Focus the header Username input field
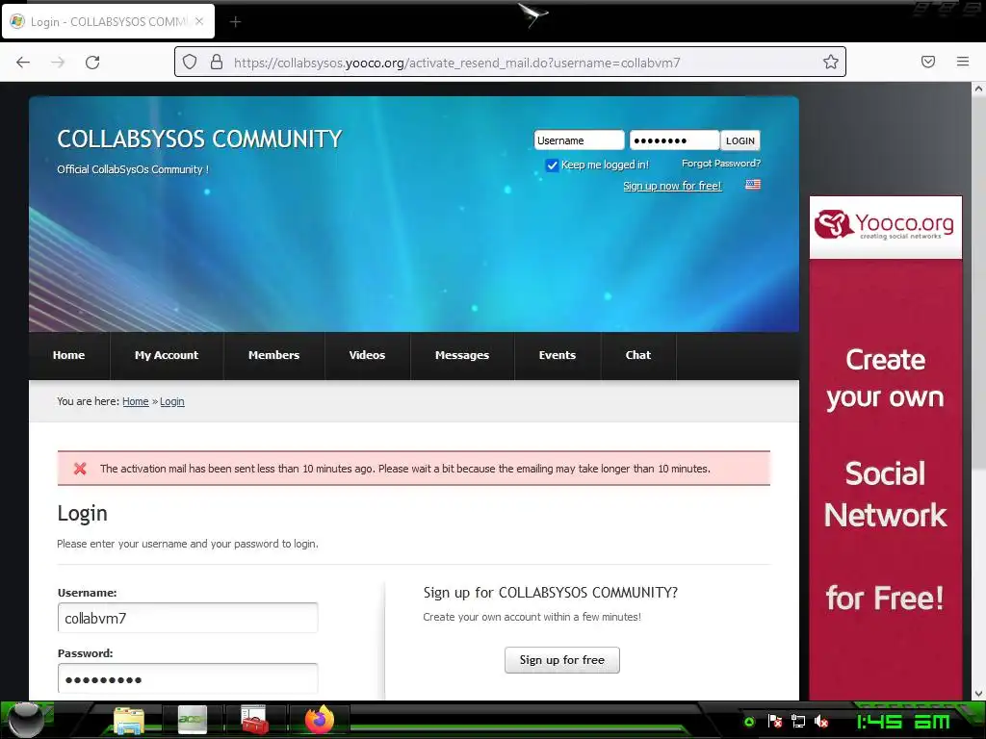986x739 pixels. tap(579, 140)
